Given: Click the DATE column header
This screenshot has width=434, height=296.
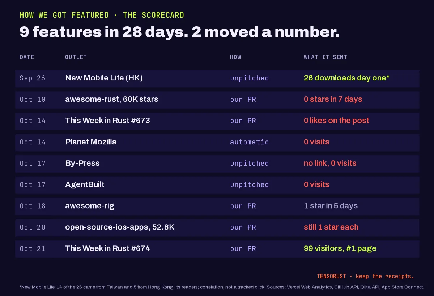Looking at the screenshot, I should tap(27, 57).
